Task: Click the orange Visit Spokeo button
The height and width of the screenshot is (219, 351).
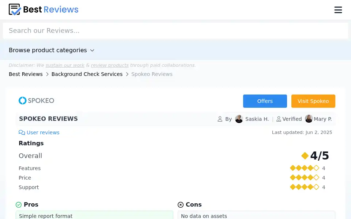Action: tap(313, 101)
